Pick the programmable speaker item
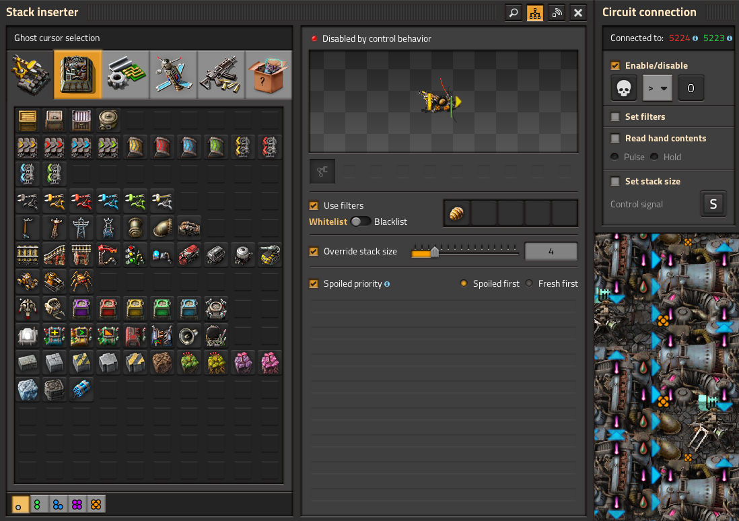 pos(189,336)
